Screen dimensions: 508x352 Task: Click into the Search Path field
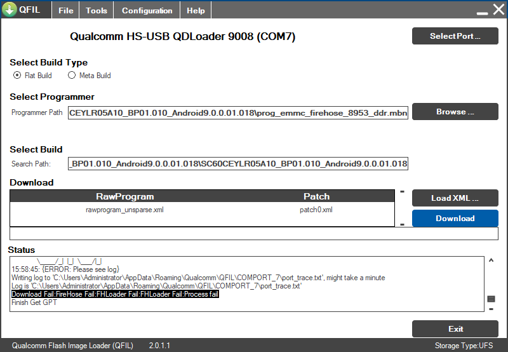237,163
